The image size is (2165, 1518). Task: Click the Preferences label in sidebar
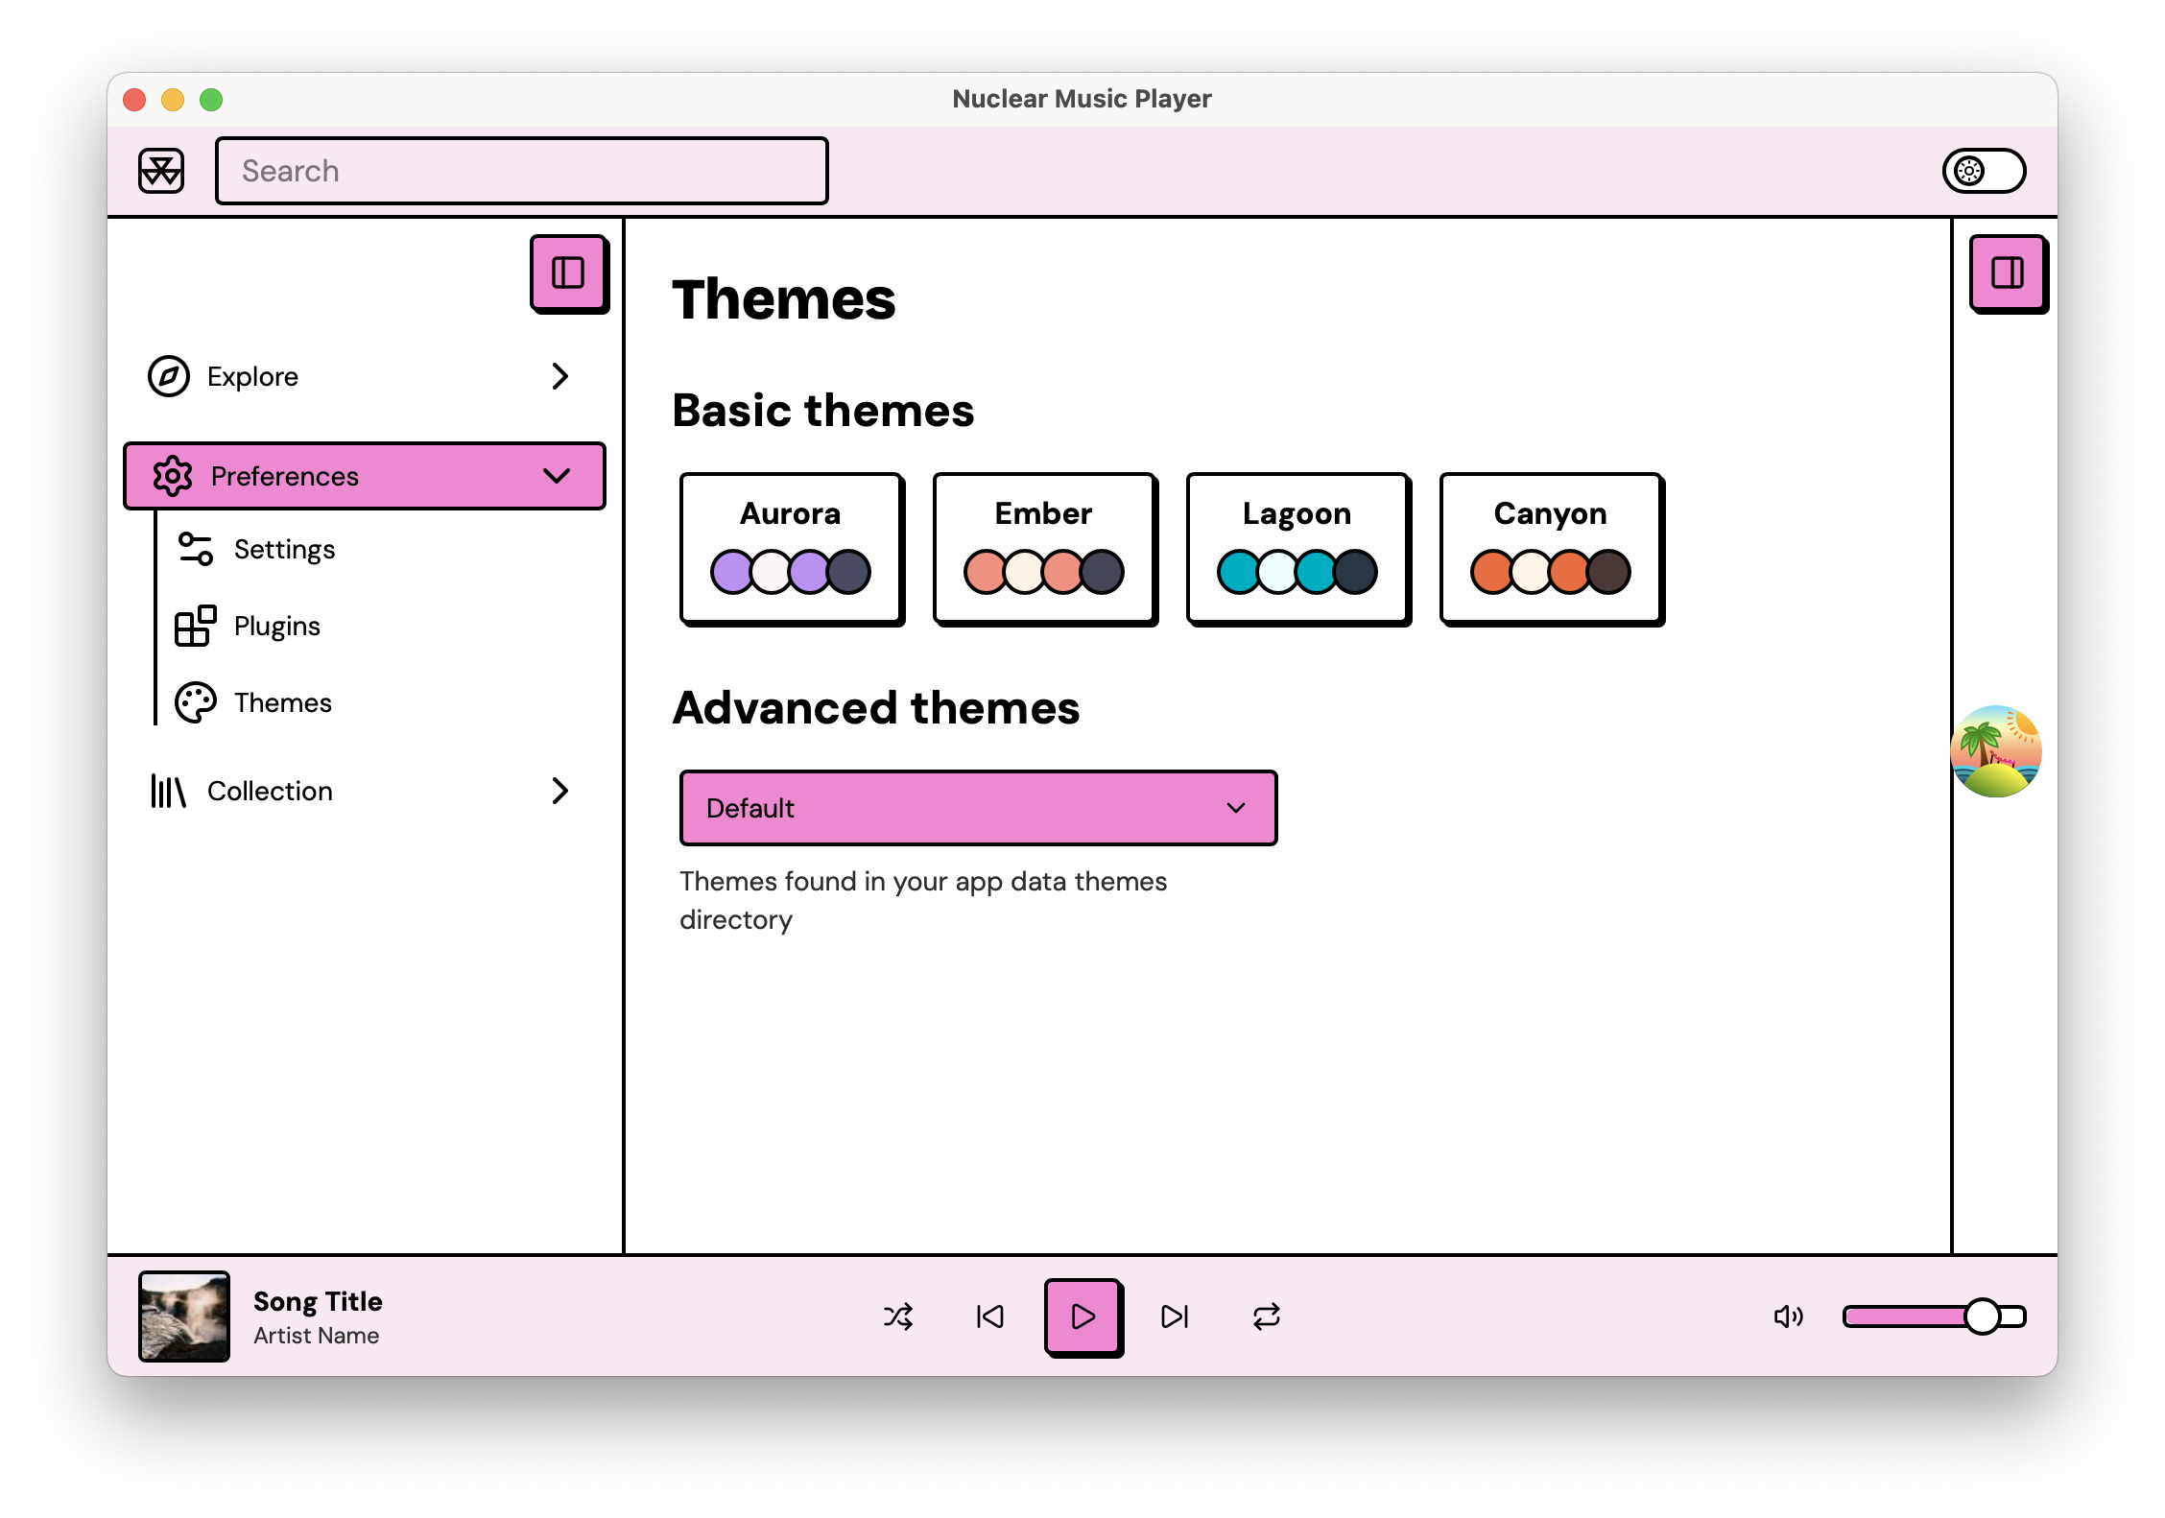tap(285, 476)
